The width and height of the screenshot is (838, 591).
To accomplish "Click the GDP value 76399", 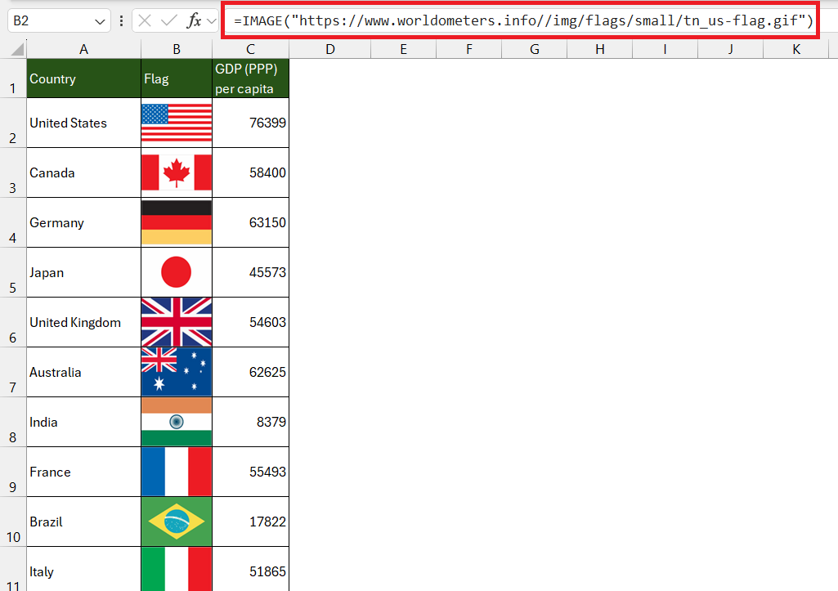I will point(251,123).
